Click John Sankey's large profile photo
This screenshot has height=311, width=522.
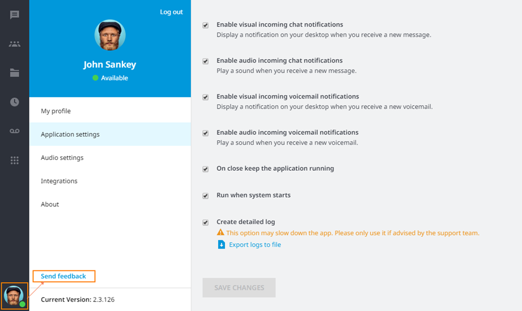pyautogui.click(x=110, y=35)
